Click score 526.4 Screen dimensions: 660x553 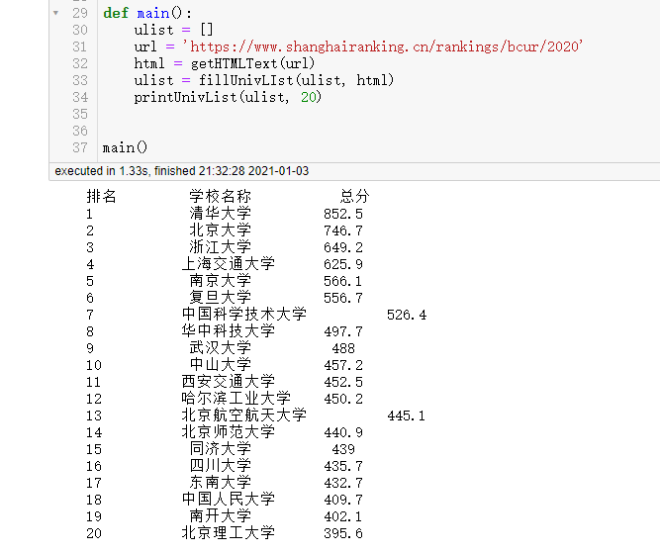pyautogui.click(x=407, y=315)
